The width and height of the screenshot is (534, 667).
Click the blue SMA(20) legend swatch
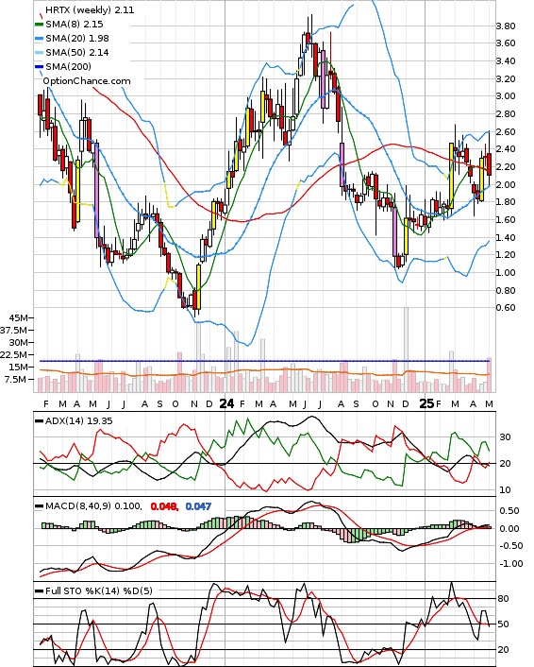39,39
